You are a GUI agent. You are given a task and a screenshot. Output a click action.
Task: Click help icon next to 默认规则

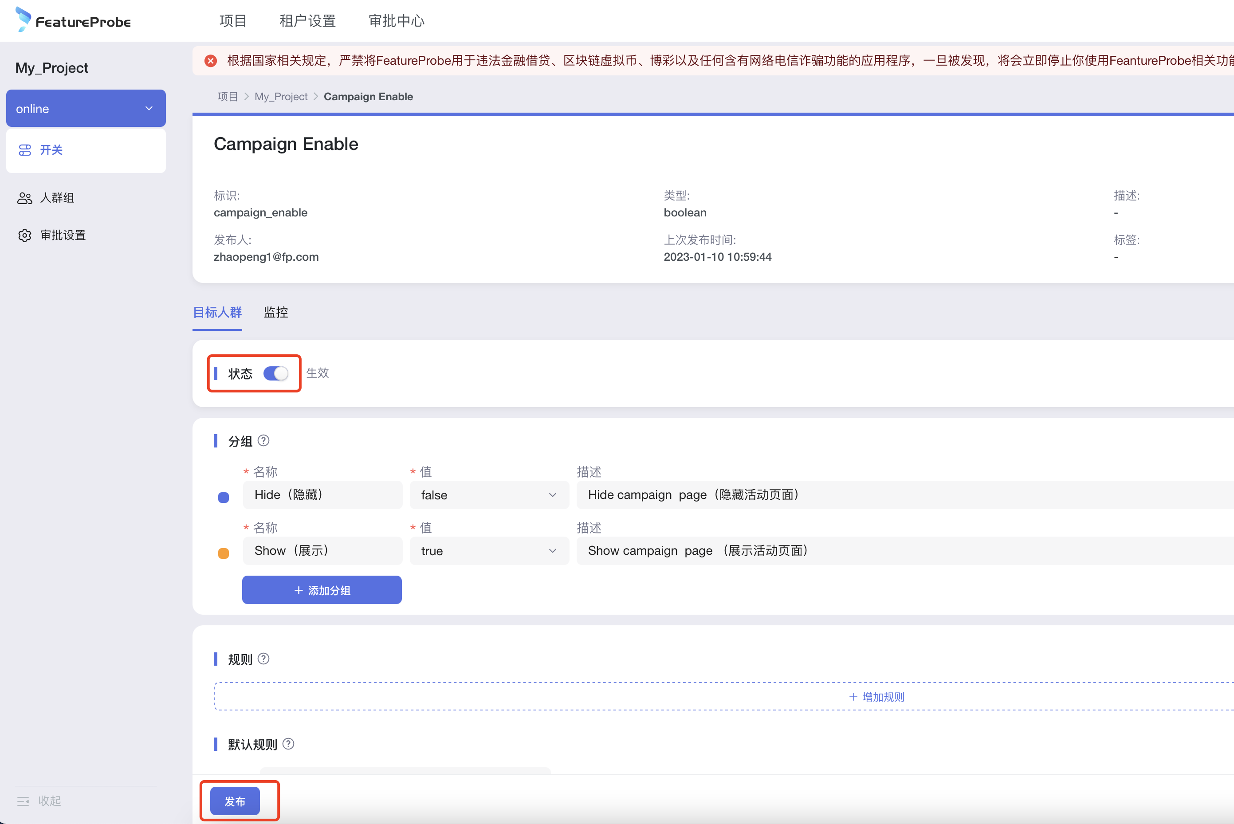[x=288, y=744]
